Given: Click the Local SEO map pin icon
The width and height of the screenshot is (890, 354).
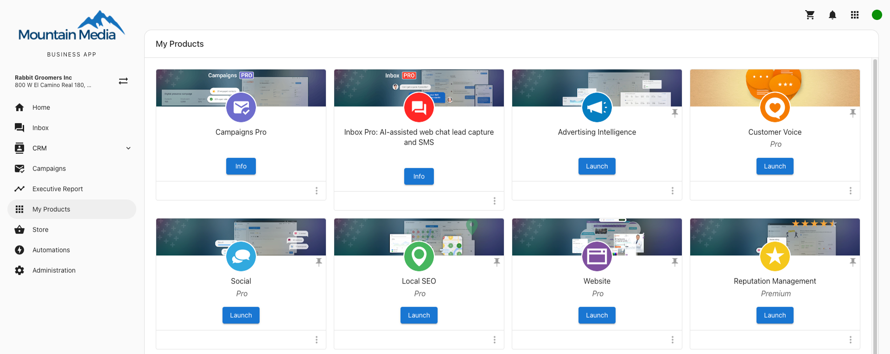Looking at the screenshot, I should click(419, 256).
